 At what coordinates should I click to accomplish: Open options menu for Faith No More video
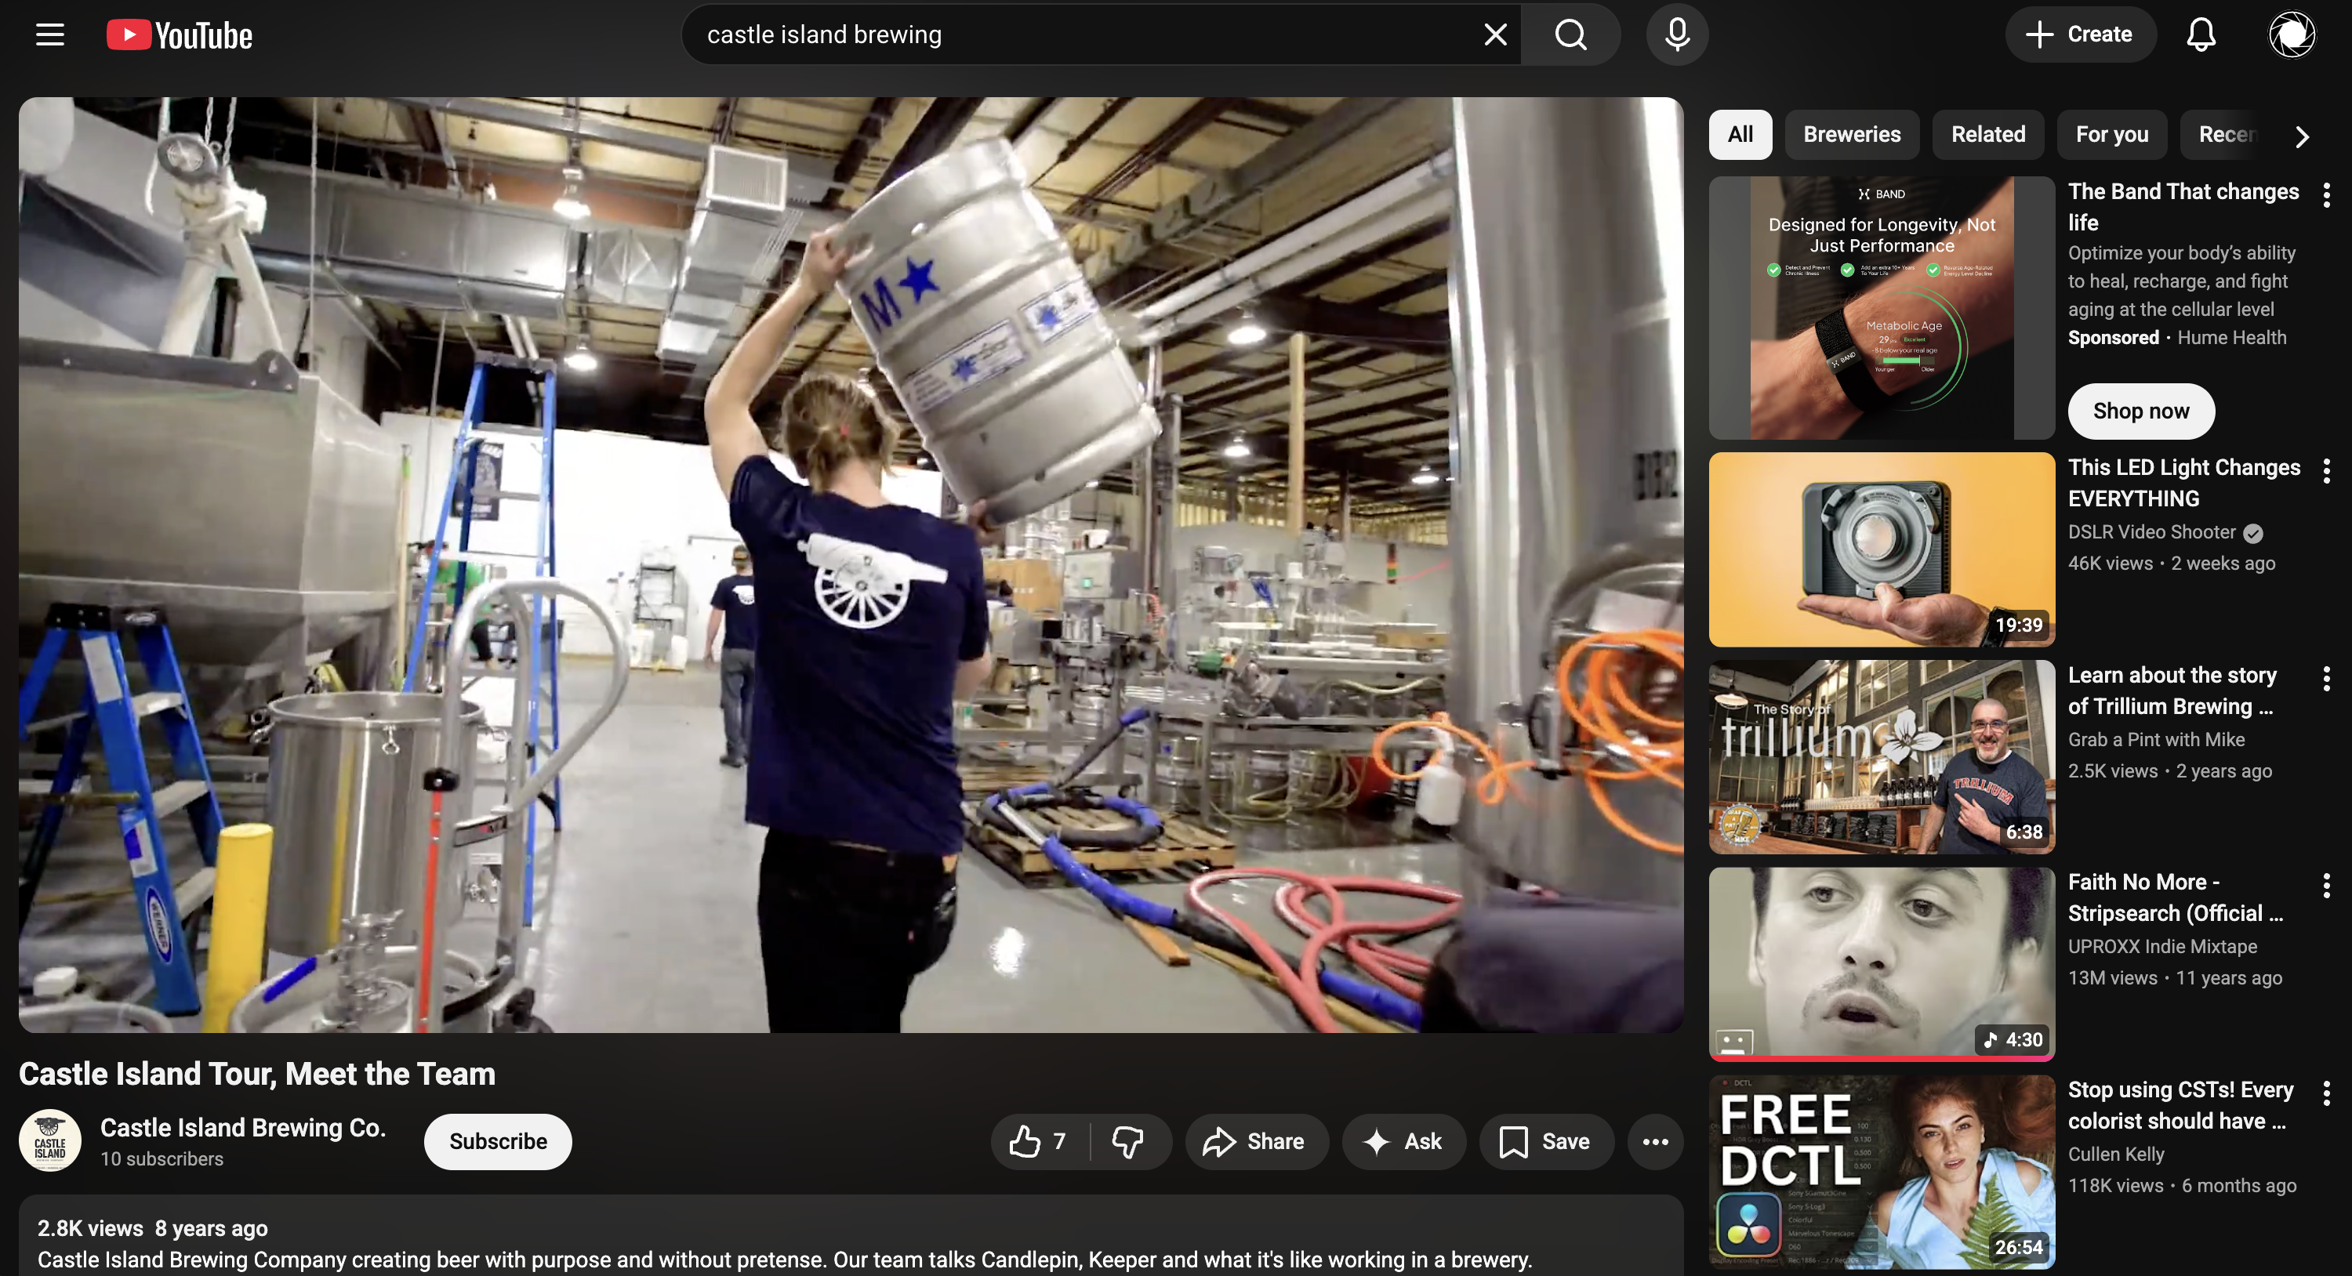(2325, 884)
